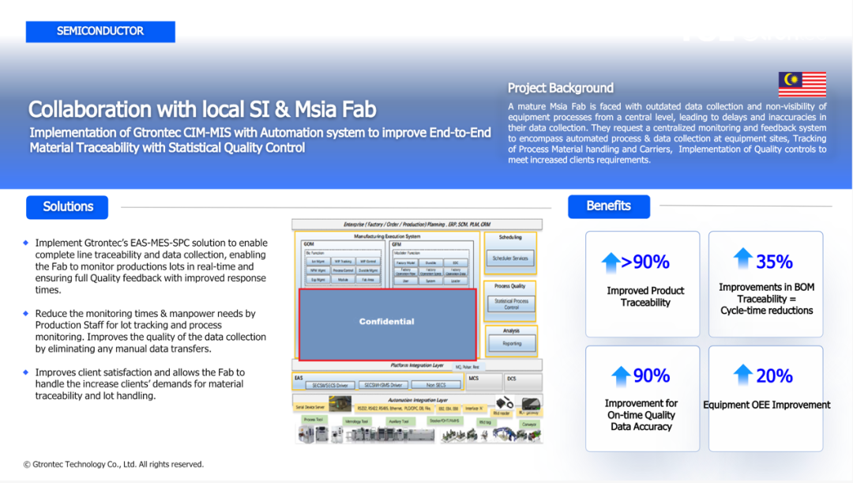Click the Conveyor green label

529,425
